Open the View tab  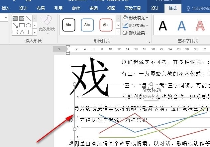pyautogui.click(x=111, y=8)
